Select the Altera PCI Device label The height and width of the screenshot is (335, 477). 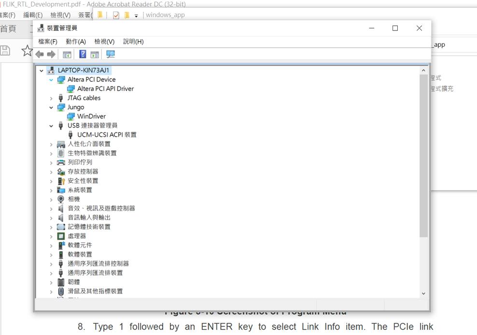pyautogui.click(x=92, y=79)
